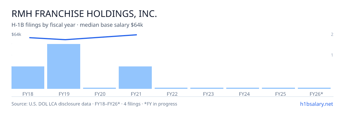Viewport: 345px width, 115px height.
Task: Click the FY19 axis label
Action: coord(64,94)
